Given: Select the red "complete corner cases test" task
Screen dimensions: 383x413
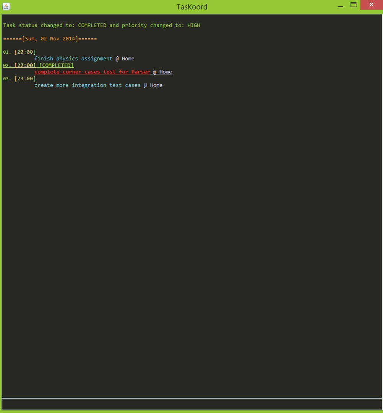Looking at the screenshot, I should click(x=92, y=72).
